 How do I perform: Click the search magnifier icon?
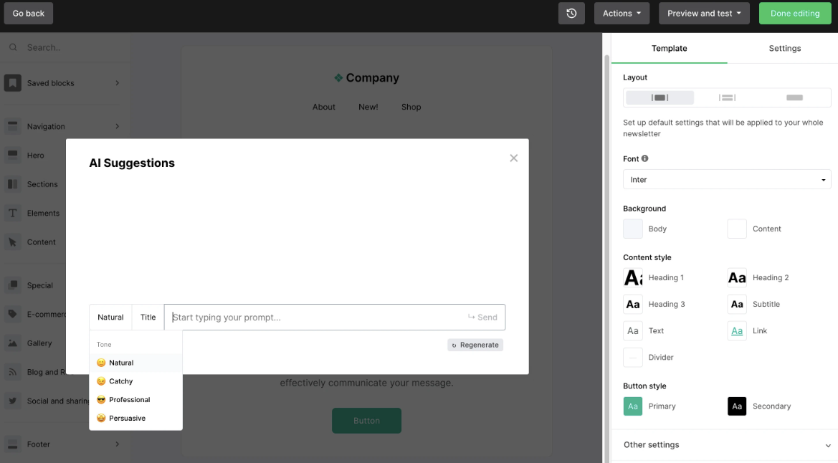click(x=14, y=47)
